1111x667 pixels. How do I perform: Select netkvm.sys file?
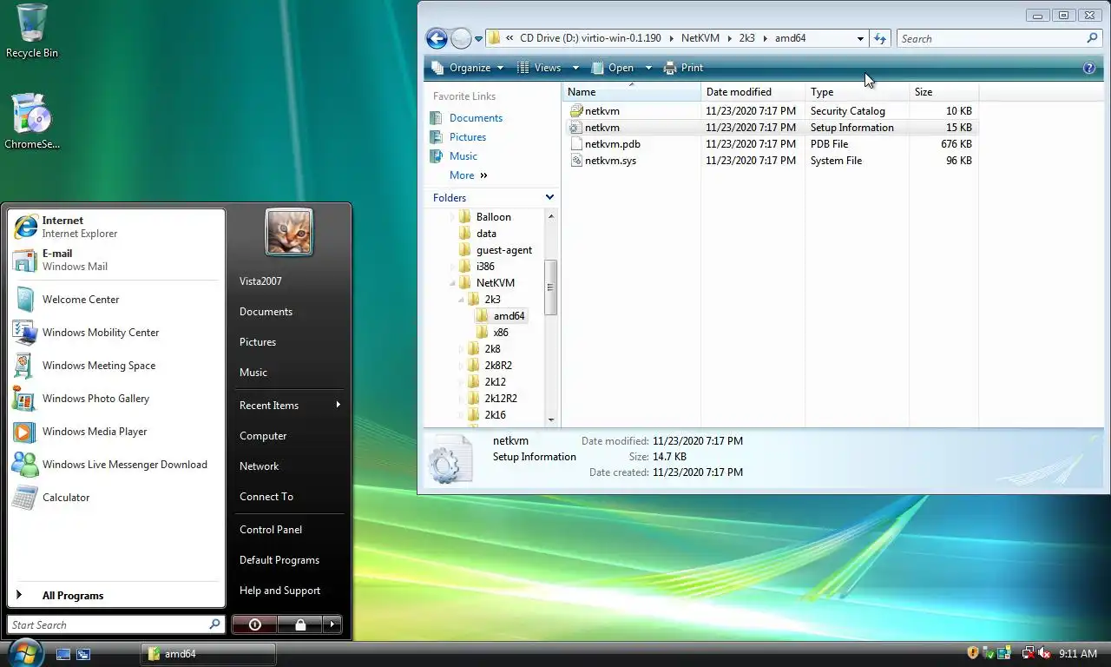610,161
